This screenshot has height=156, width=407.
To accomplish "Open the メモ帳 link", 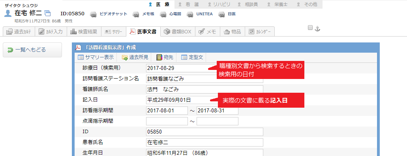I will coord(148,14).
